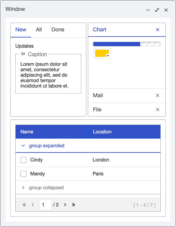Click the blue progress bar
This screenshot has height=227, width=176.
click(127, 44)
